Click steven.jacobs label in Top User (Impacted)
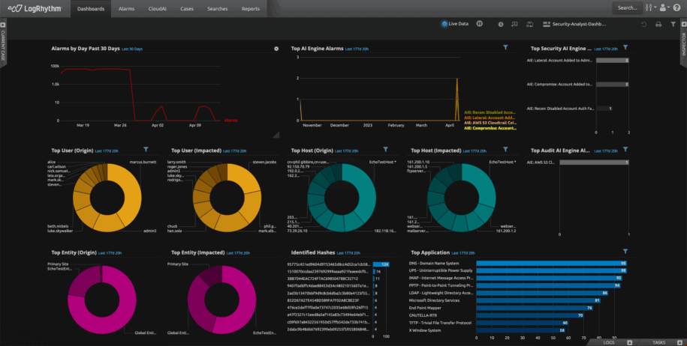This screenshot has width=687, height=346. click(x=264, y=162)
